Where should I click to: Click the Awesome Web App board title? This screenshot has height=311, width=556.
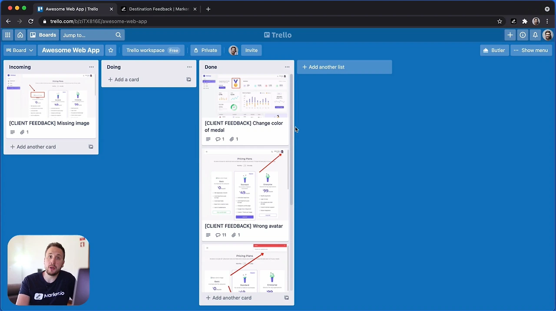[x=71, y=50]
